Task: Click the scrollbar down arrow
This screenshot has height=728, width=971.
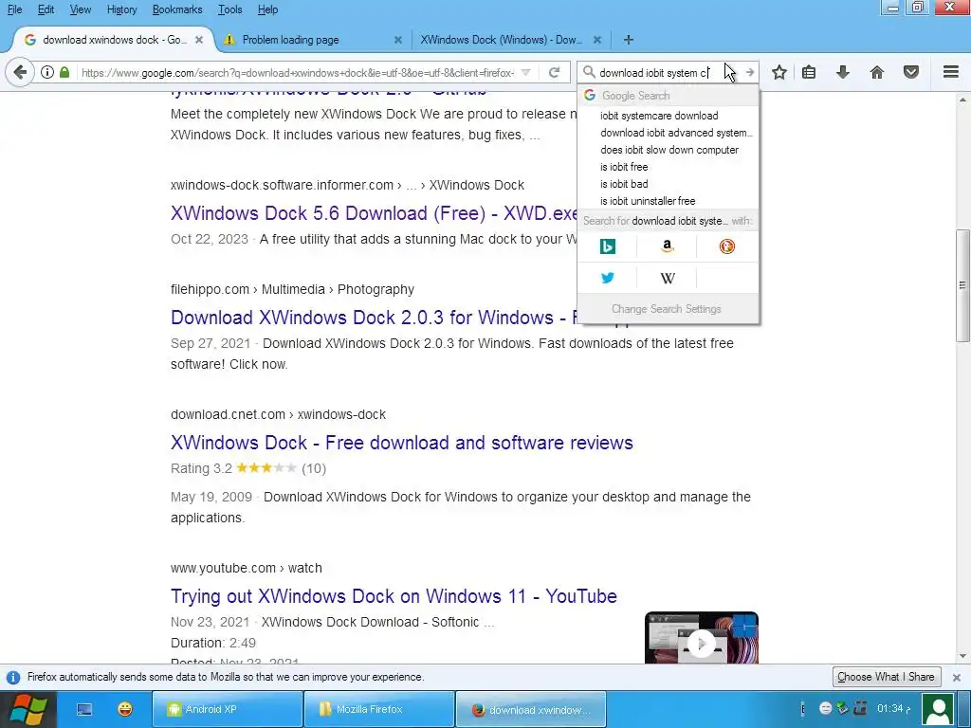Action: 962,656
